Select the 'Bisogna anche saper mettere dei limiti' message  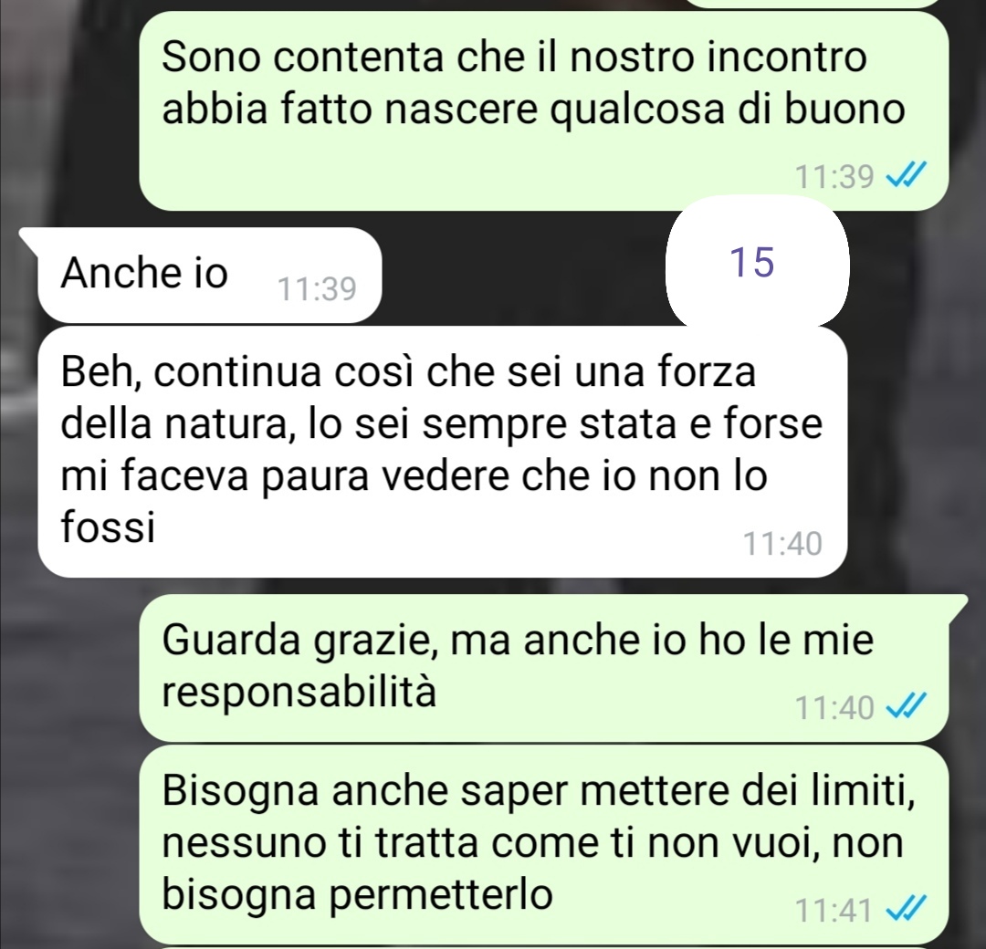[543, 844]
